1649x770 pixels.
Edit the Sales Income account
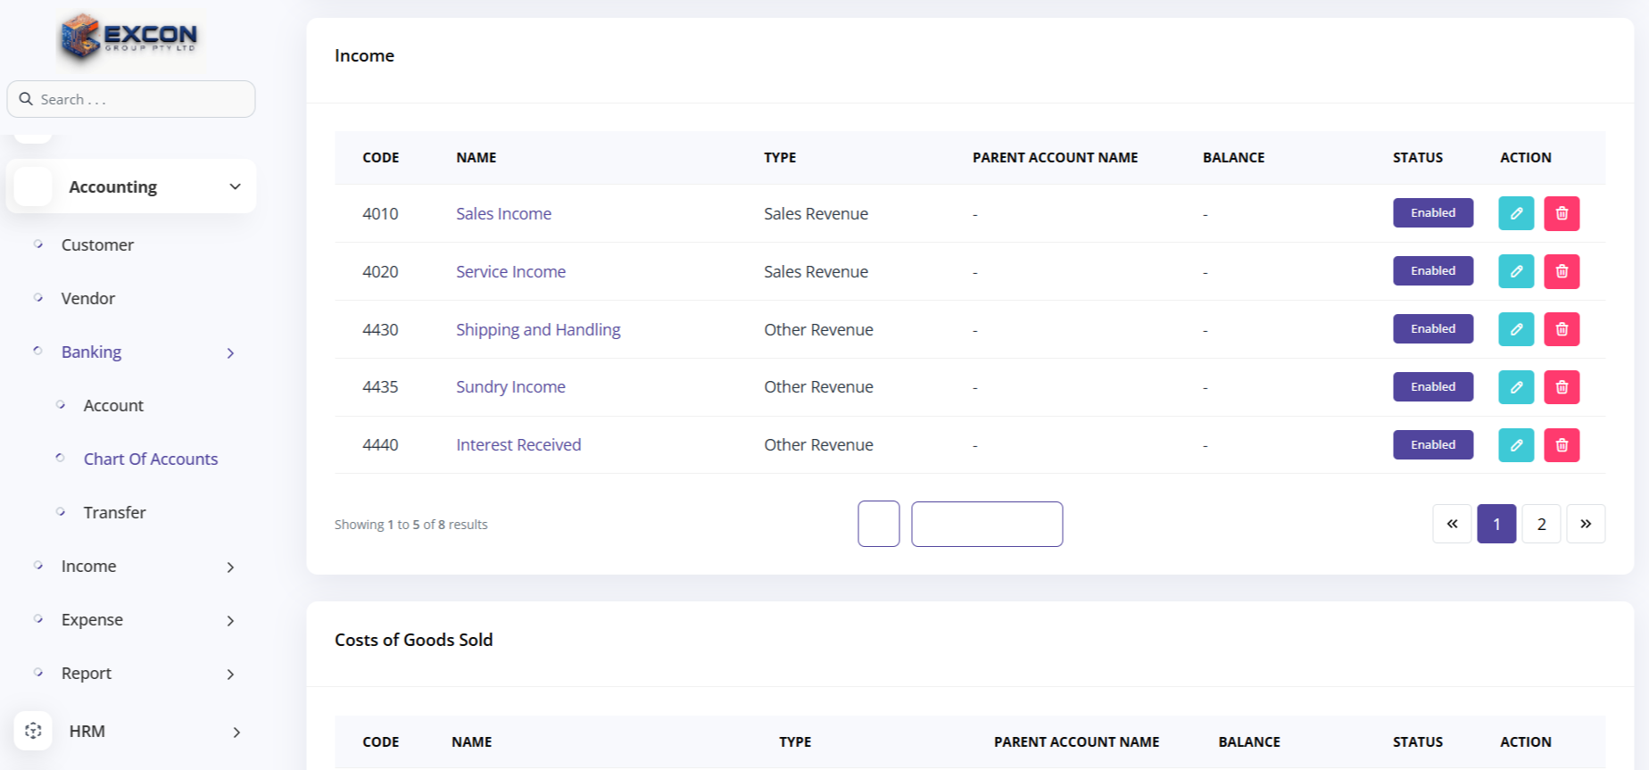point(1515,213)
